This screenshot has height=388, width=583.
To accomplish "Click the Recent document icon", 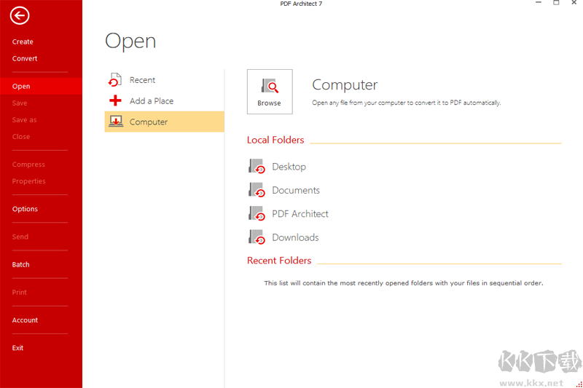I will pos(115,80).
